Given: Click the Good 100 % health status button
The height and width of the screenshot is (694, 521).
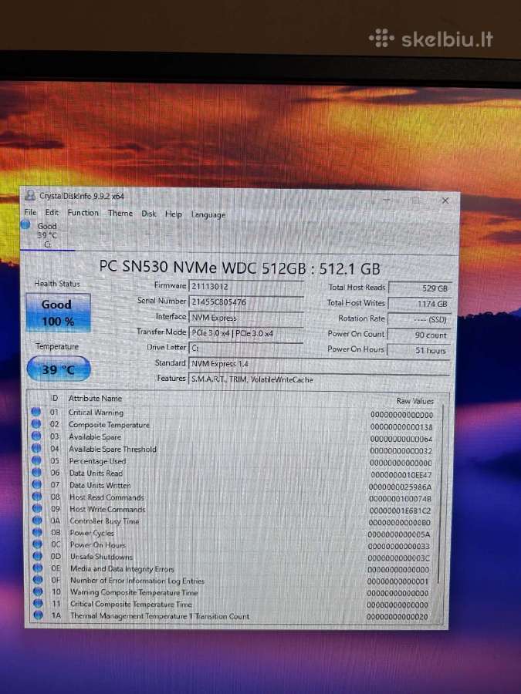Looking at the screenshot, I should pyautogui.click(x=58, y=313).
